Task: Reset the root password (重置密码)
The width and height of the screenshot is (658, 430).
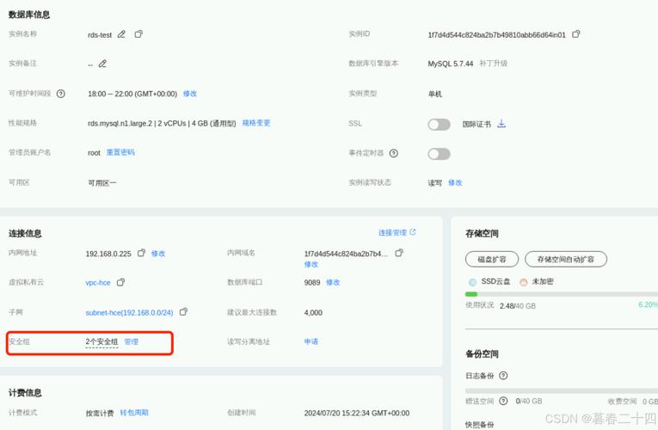Action: 120,152
